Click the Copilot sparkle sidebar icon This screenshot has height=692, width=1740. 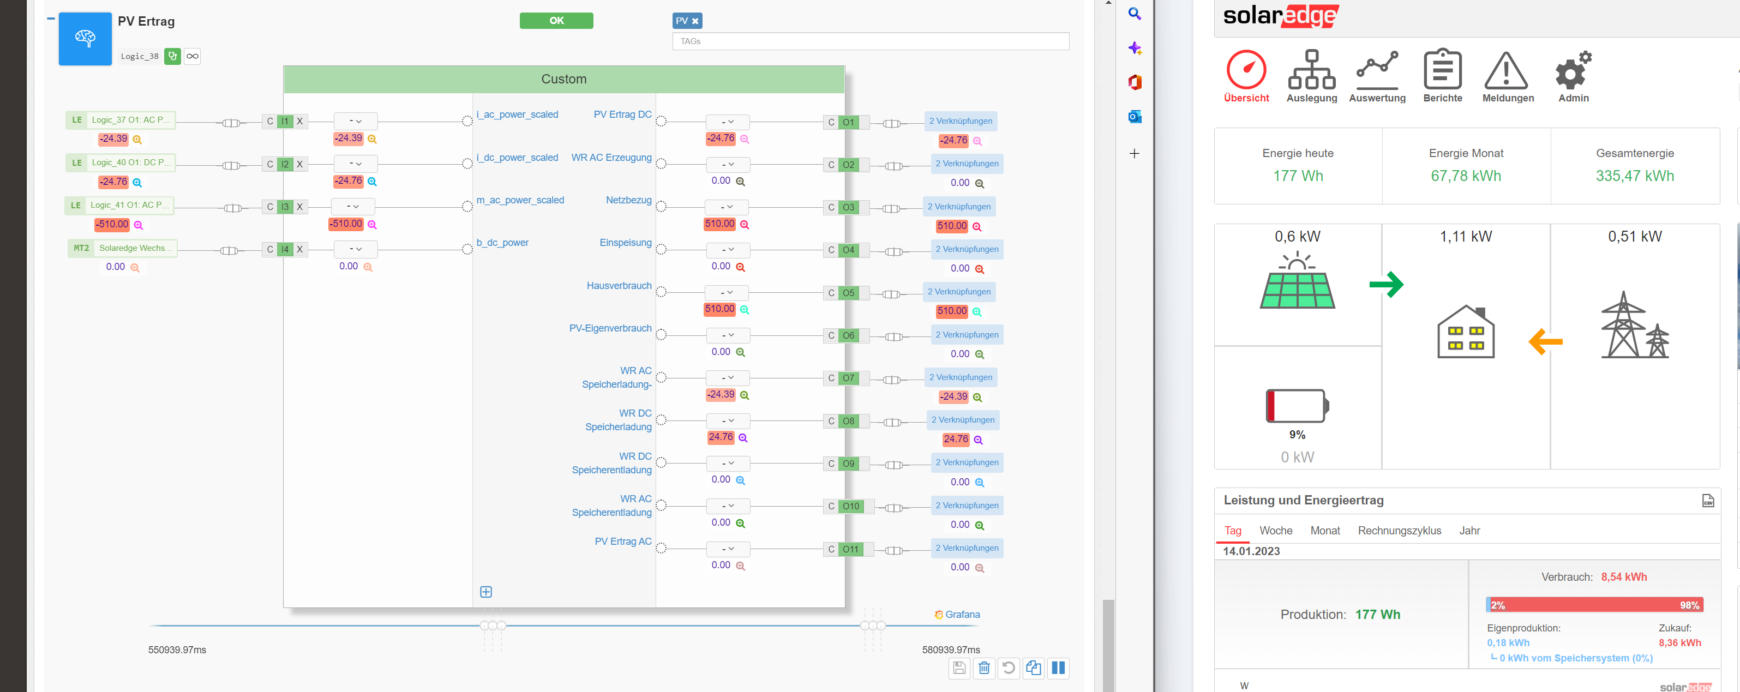click(1134, 48)
